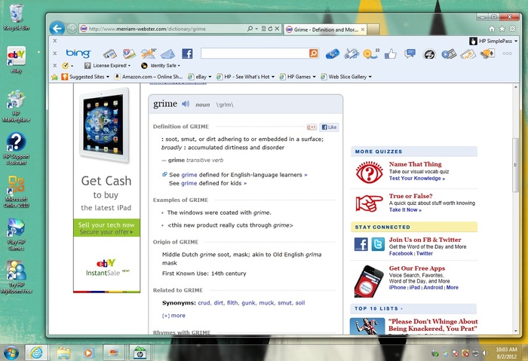Expand the [+] more synonyms link
Image resolution: width=528 pixels, height=361 pixels.
[173, 316]
